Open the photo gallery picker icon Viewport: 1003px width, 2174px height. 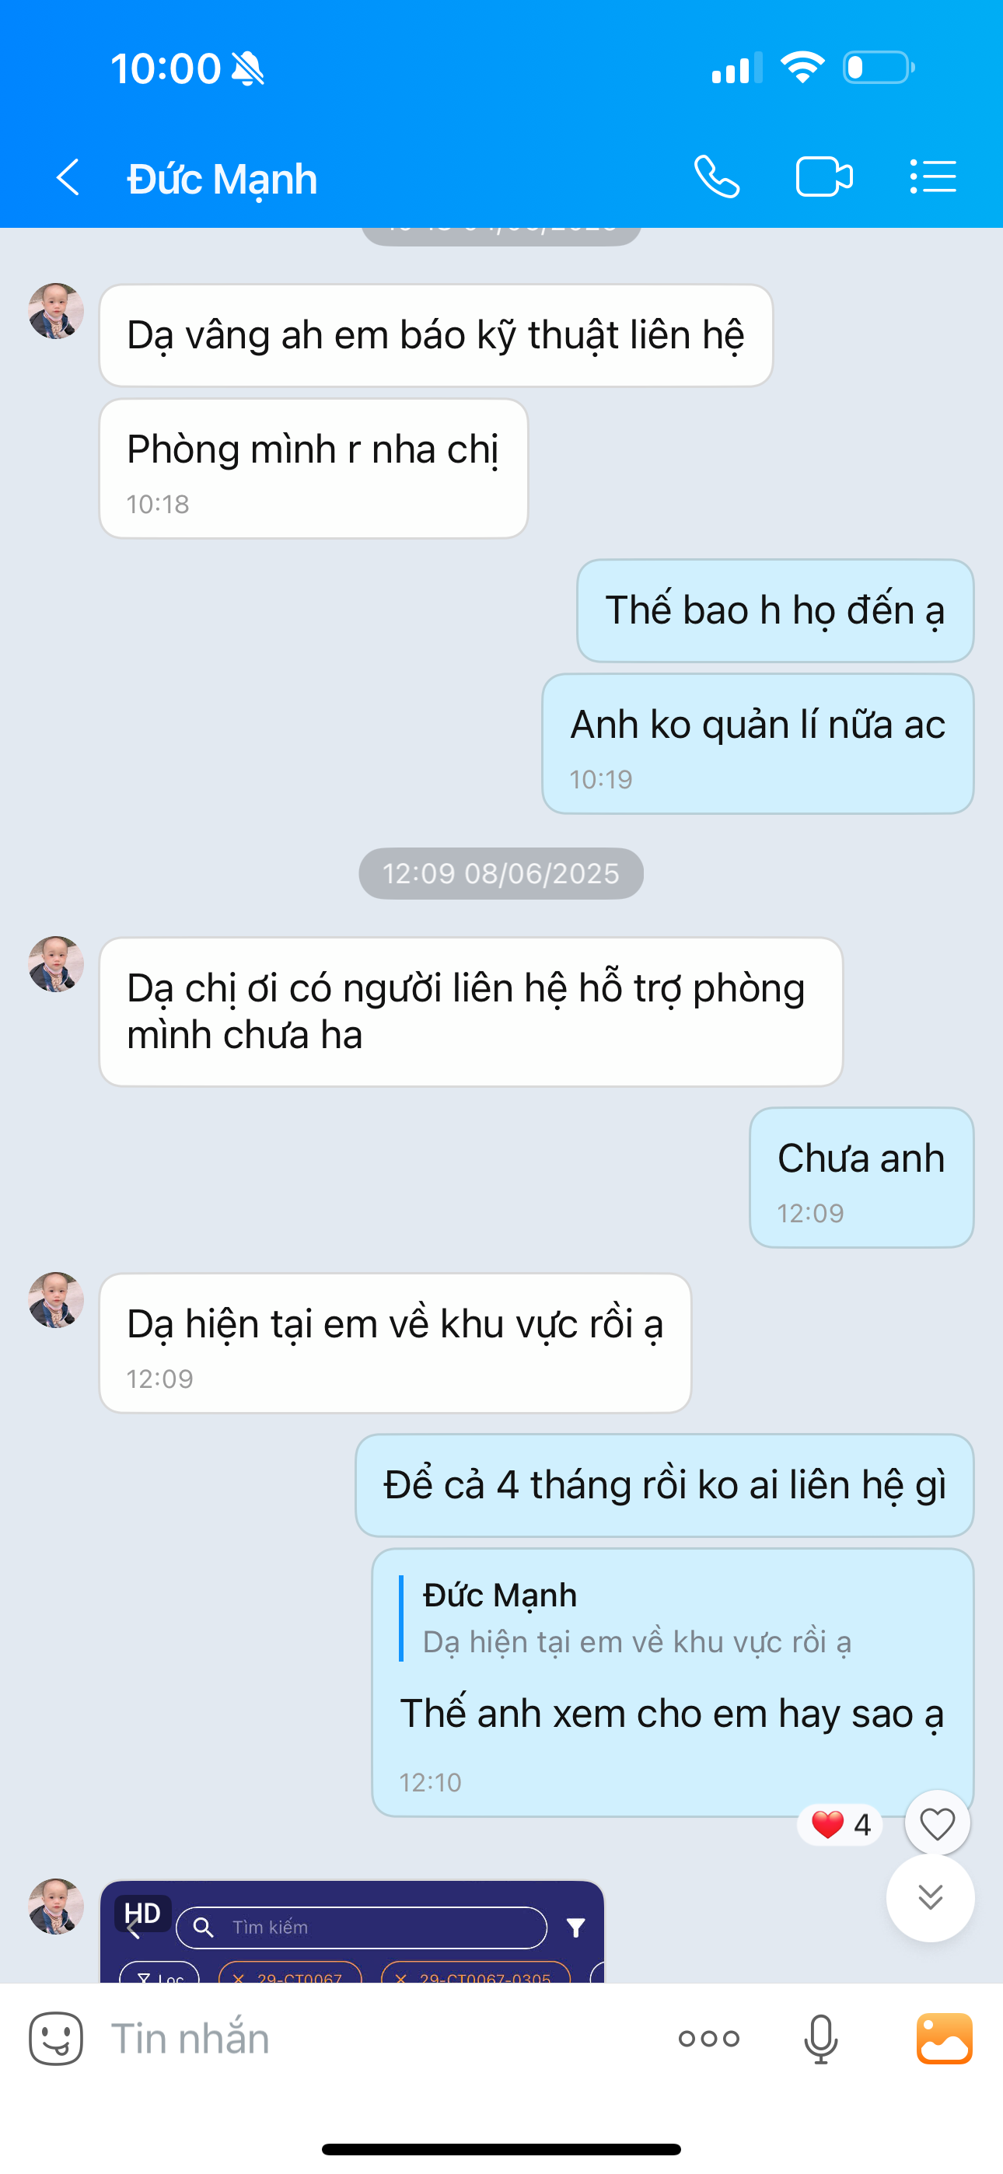[944, 2038]
